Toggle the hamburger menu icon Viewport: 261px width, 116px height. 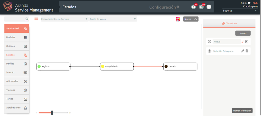click(36, 19)
